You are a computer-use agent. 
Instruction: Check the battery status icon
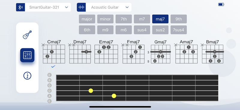point(221,4)
